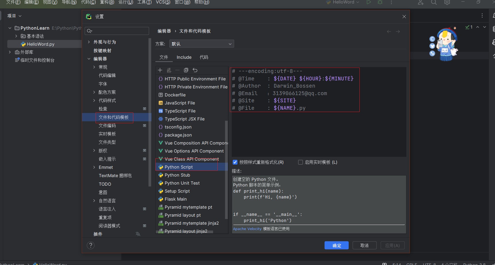Click project-level marker icon beside 版权
The height and width of the screenshot is (265, 495).
144,150
